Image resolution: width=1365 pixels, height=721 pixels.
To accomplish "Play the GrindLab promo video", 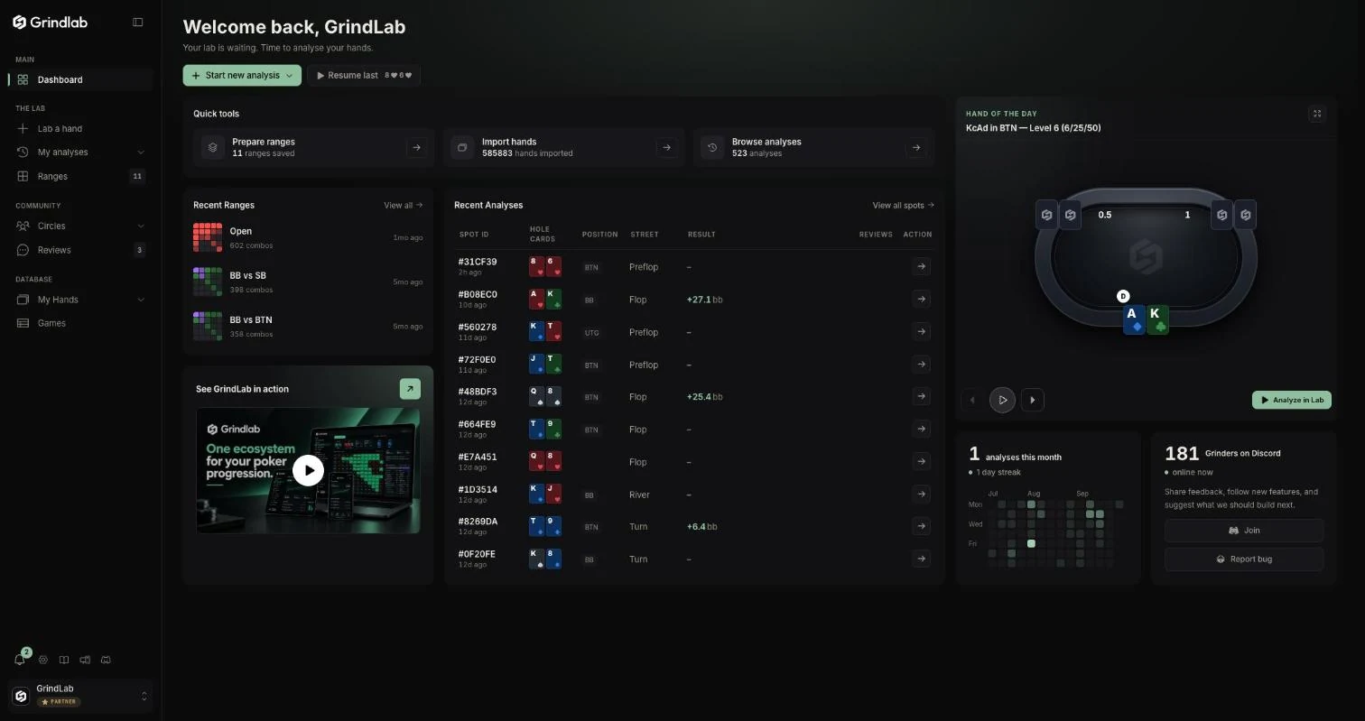I will (x=308, y=470).
